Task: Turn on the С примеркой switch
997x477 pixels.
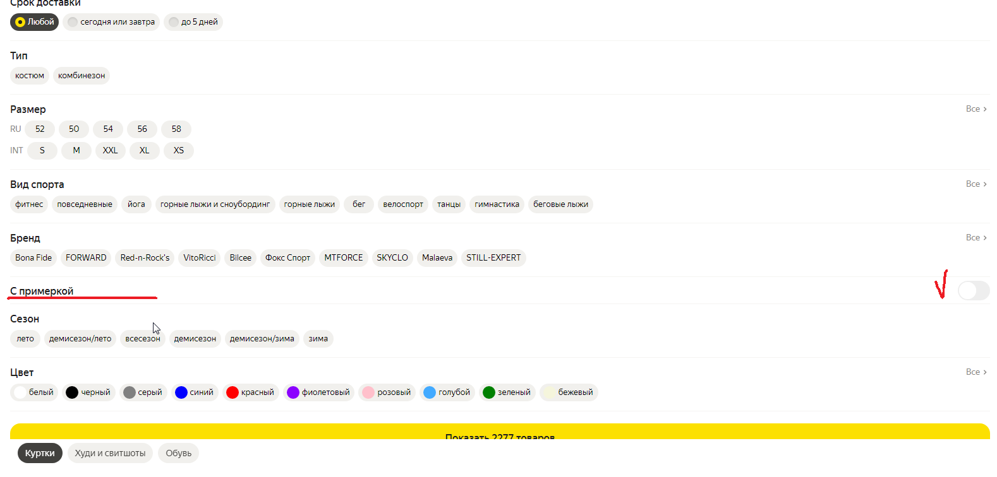Action: coord(974,291)
